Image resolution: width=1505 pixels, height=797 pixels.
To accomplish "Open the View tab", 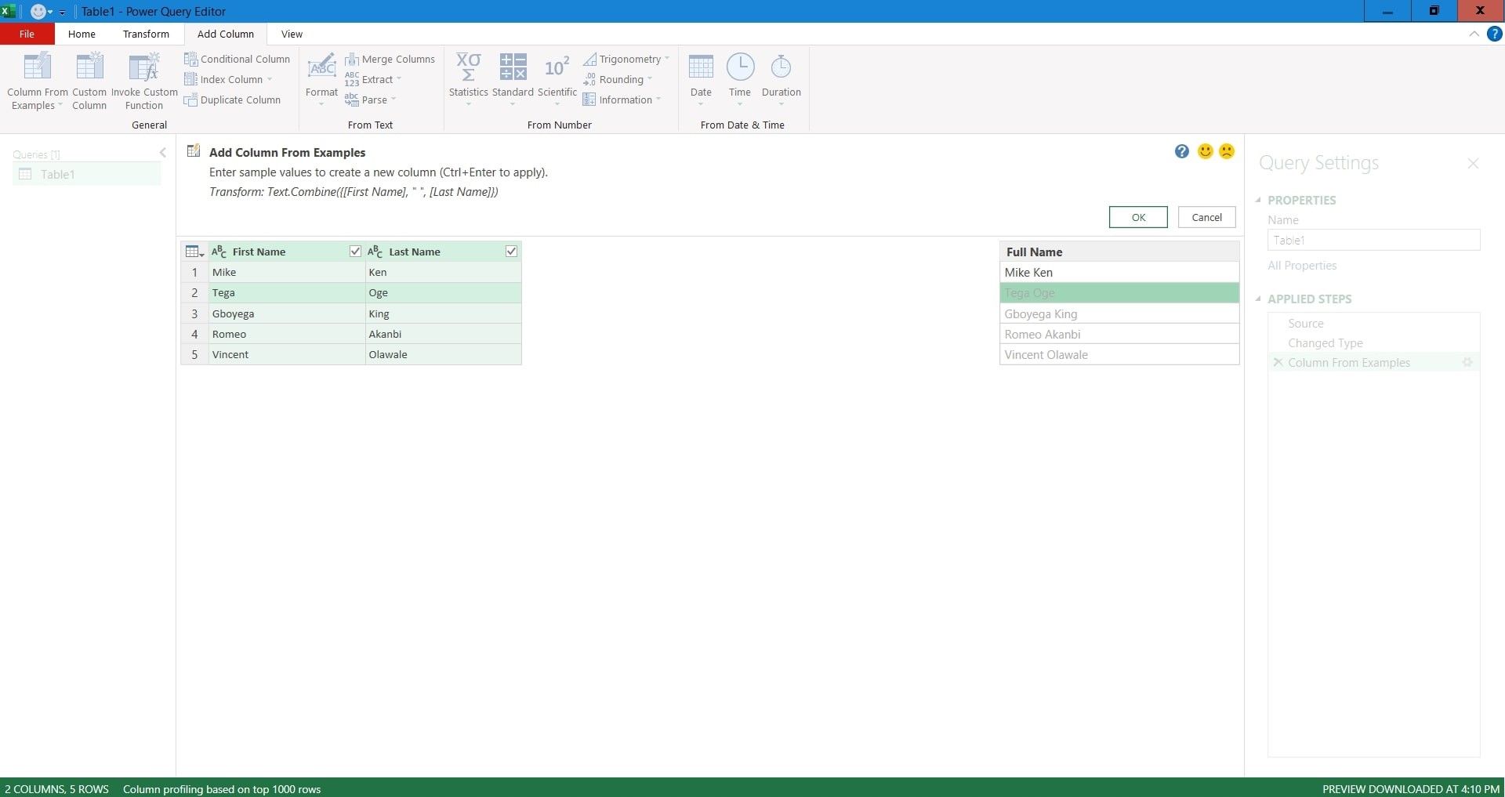I will (292, 34).
